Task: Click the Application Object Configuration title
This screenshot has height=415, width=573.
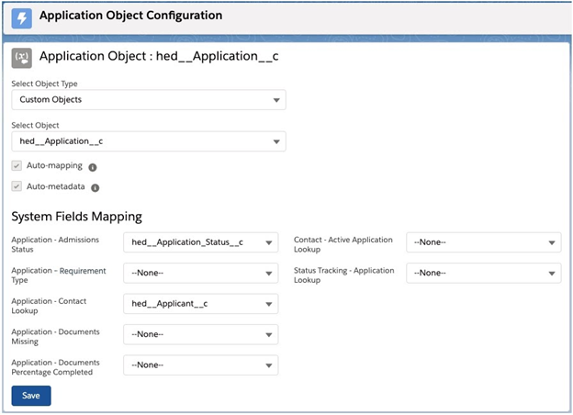Action: 130,16
